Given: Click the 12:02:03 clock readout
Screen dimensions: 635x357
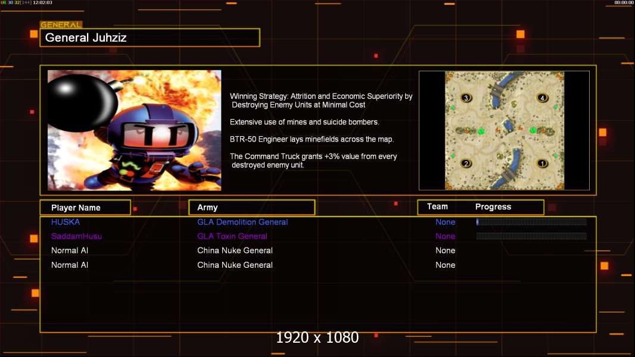Looking at the screenshot, I should click(42, 2).
